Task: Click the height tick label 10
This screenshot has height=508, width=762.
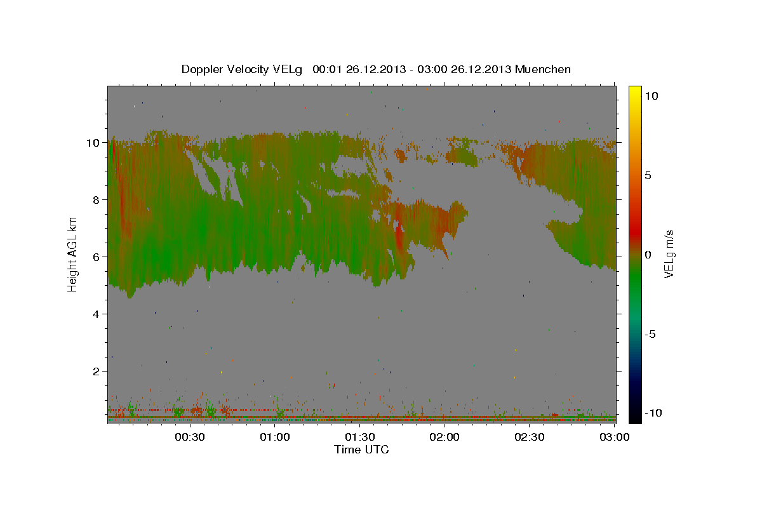Action: pos(93,143)
